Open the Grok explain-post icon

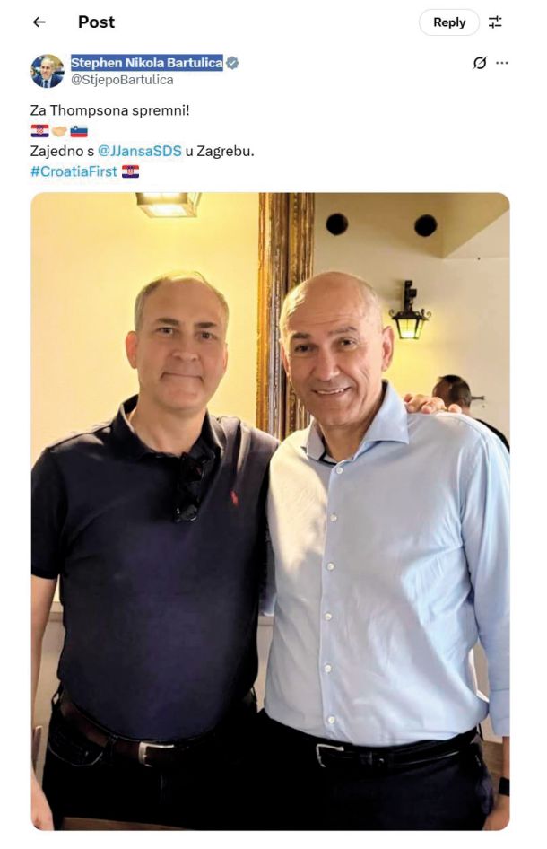point(479,63)
